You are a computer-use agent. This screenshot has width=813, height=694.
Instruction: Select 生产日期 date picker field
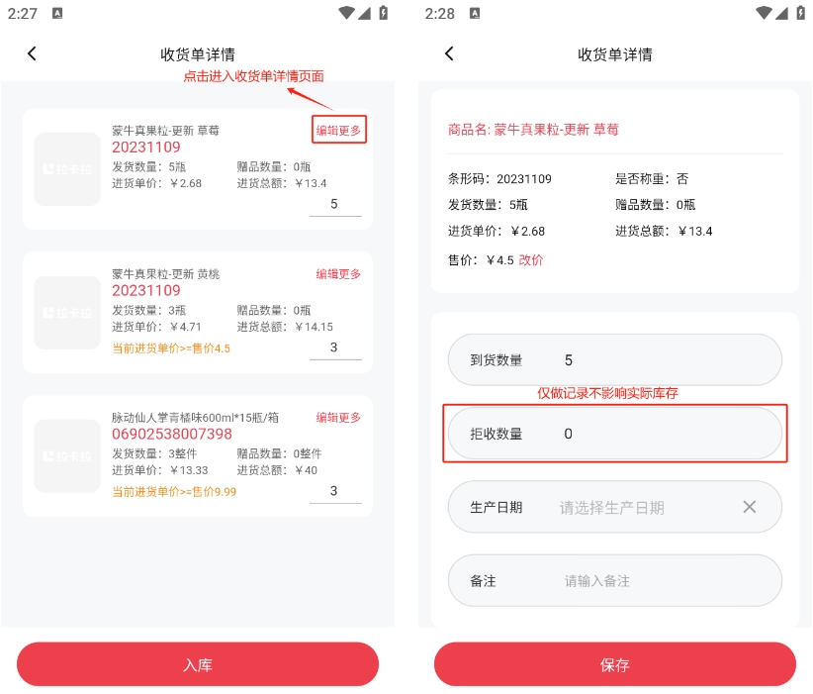coord(615,507)
